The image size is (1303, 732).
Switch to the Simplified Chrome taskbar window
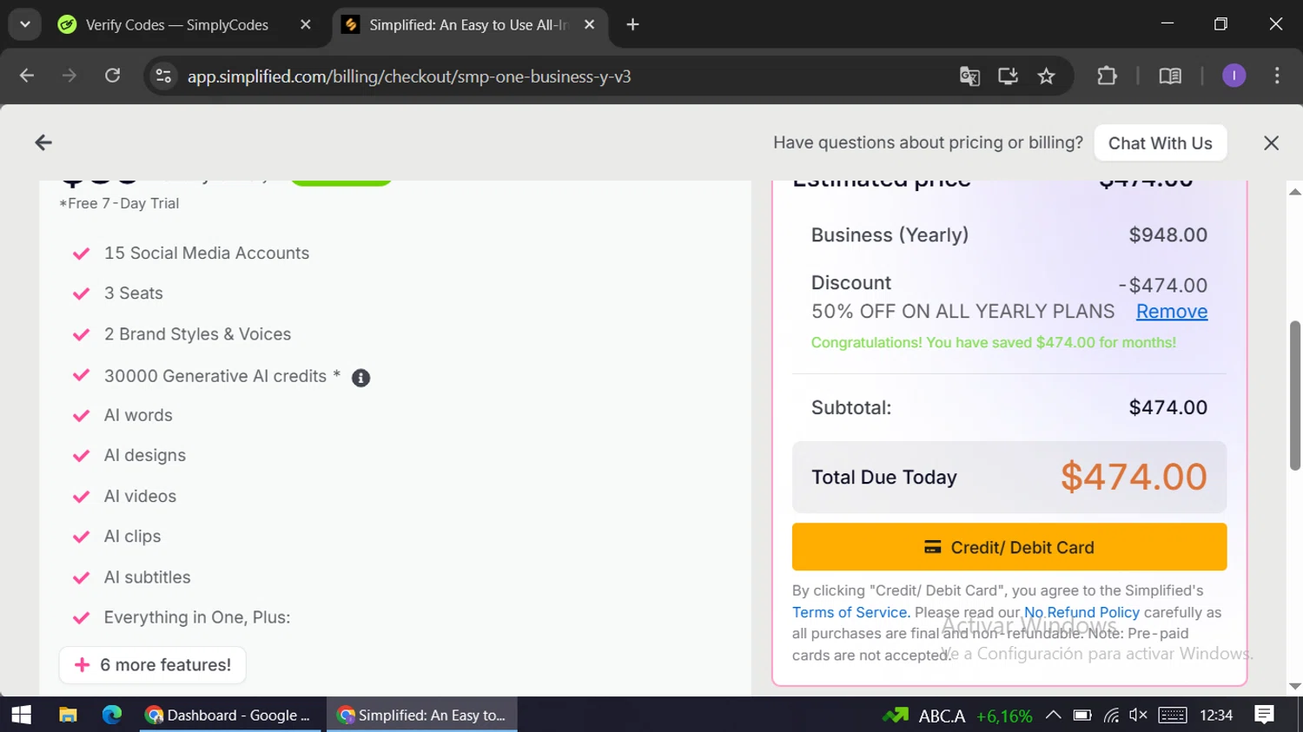[422, 715]
